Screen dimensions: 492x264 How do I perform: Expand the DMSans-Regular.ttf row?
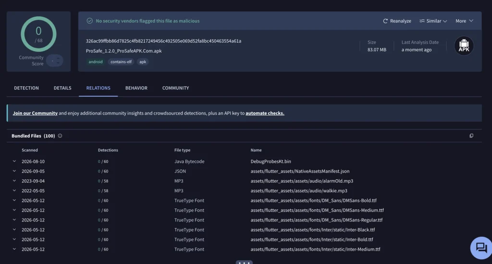[14, 220]
